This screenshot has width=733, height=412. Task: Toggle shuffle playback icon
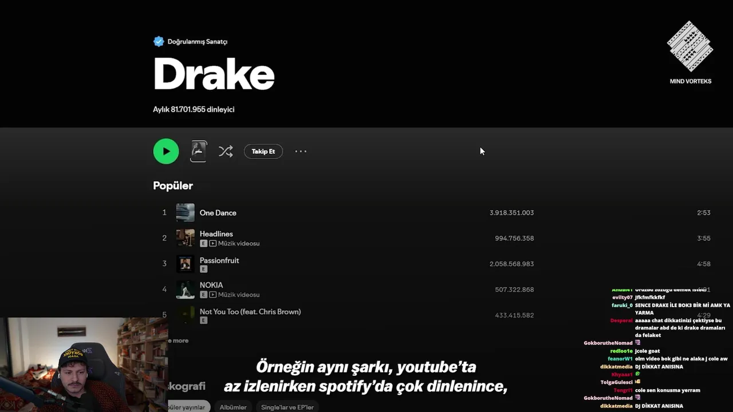click(x=226, y=151)
